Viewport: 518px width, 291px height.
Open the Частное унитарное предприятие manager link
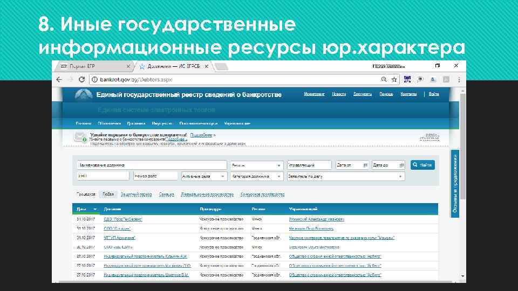click(342, 238)
